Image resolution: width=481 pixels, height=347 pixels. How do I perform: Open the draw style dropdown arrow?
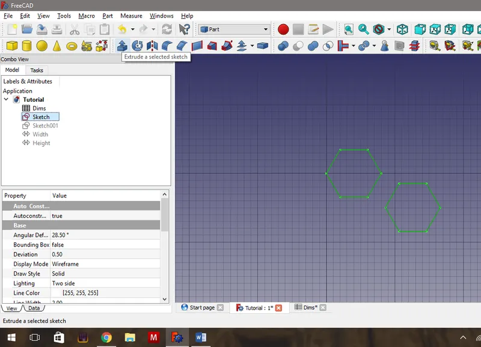click(x=388, y=28)
